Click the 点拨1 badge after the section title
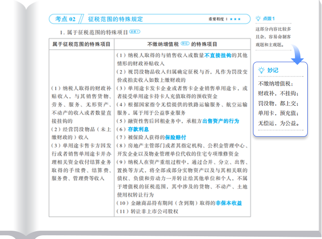 click(x=134, y=32)
